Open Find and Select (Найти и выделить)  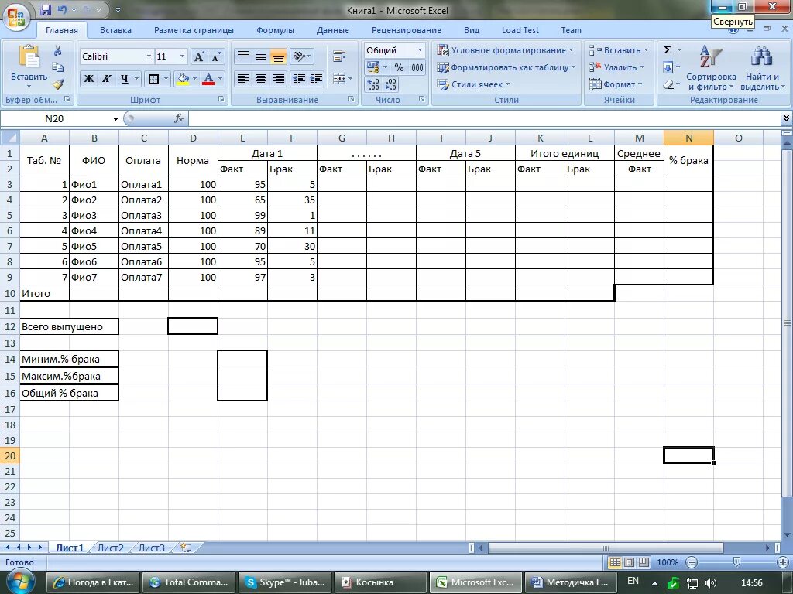[x=762, y=68]
